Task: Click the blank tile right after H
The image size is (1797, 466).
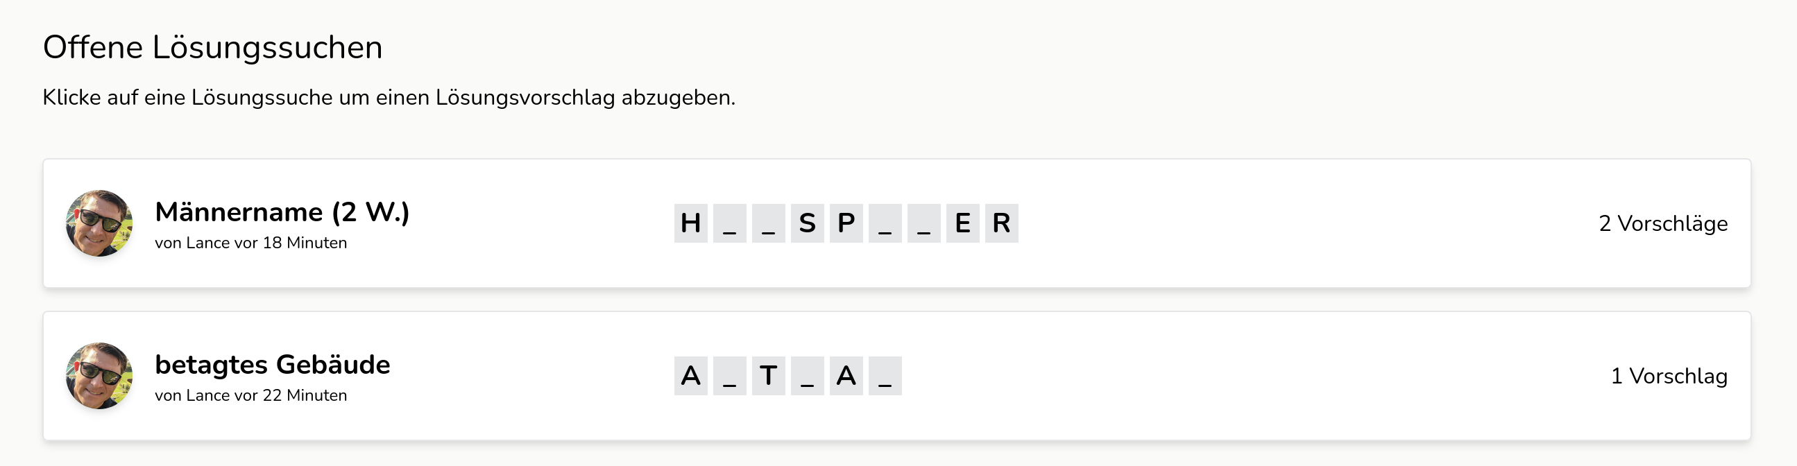Action: click(x=730, y=223)
